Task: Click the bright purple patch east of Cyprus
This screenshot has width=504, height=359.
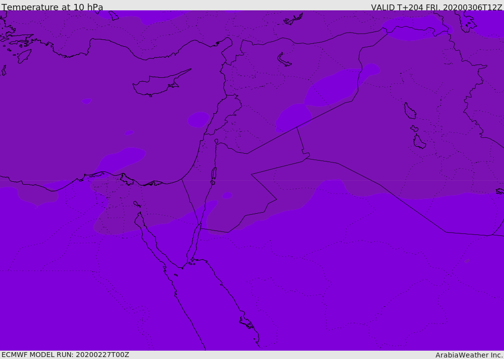Action: (198, 119)
